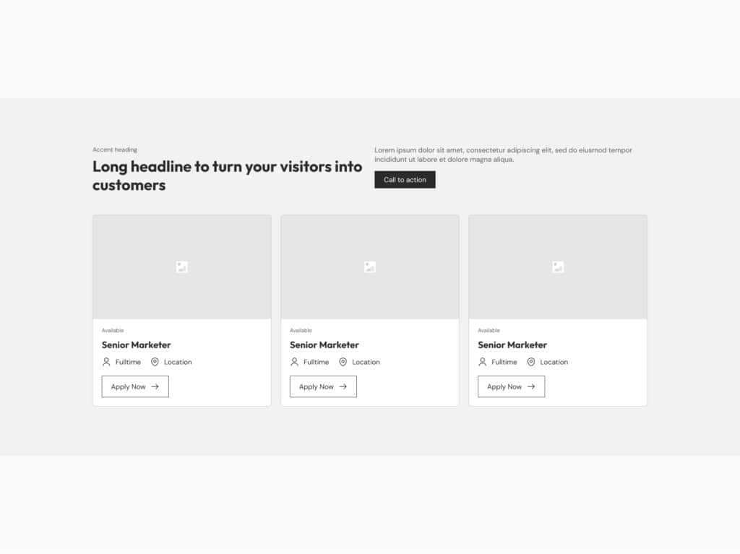
Task: Click the image placeholder icon in the third card
Action: coord(557,267)
